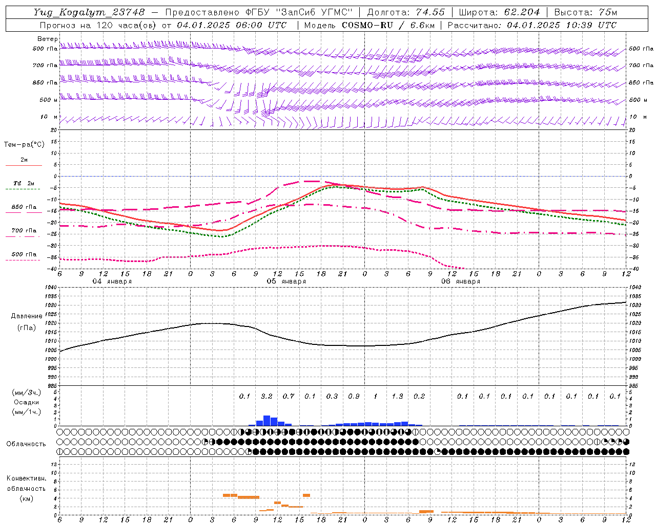Select the Рассчитано: 04.01.2025 10:39 UTC timestamp
The height and width of the screenshot is (524, 656).
(532, 25)
